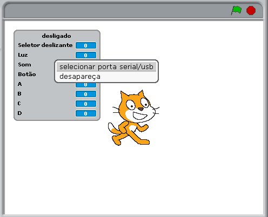Image resolution: width=268 pixels, height=217 pixels.
Task: Click the 'A' input label
Action: click(x=19, y=84)
